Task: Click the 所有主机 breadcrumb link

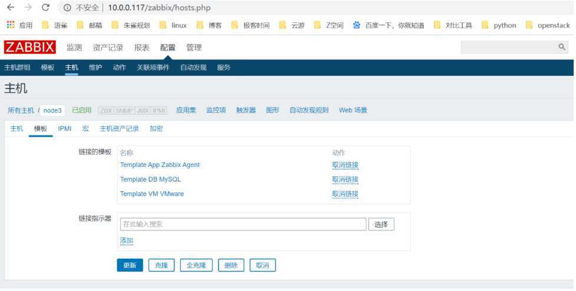Action: tap(21, 111)
